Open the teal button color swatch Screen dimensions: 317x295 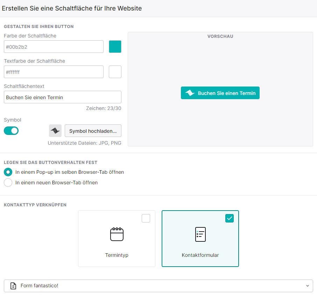[115, 47]
